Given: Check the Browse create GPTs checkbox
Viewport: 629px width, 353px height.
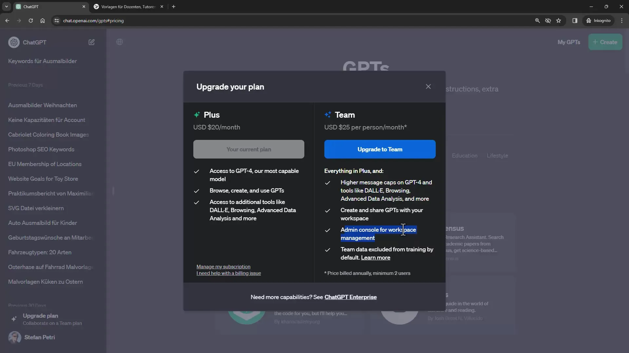Looking at the screenshot, I should point(197,191).
